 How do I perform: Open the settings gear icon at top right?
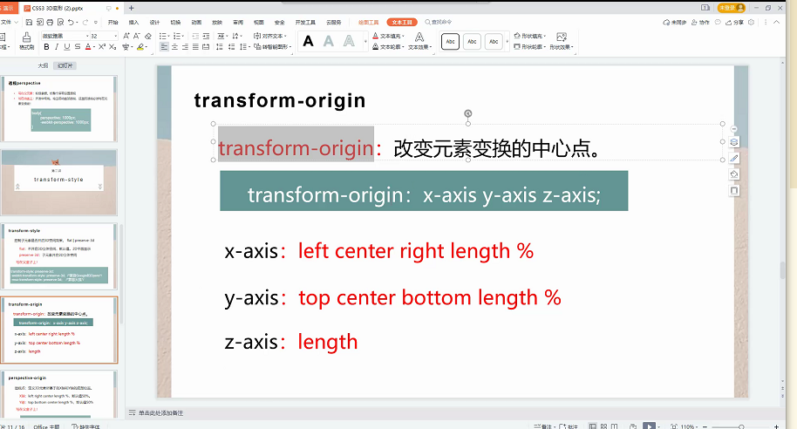[x=752, y=23]
